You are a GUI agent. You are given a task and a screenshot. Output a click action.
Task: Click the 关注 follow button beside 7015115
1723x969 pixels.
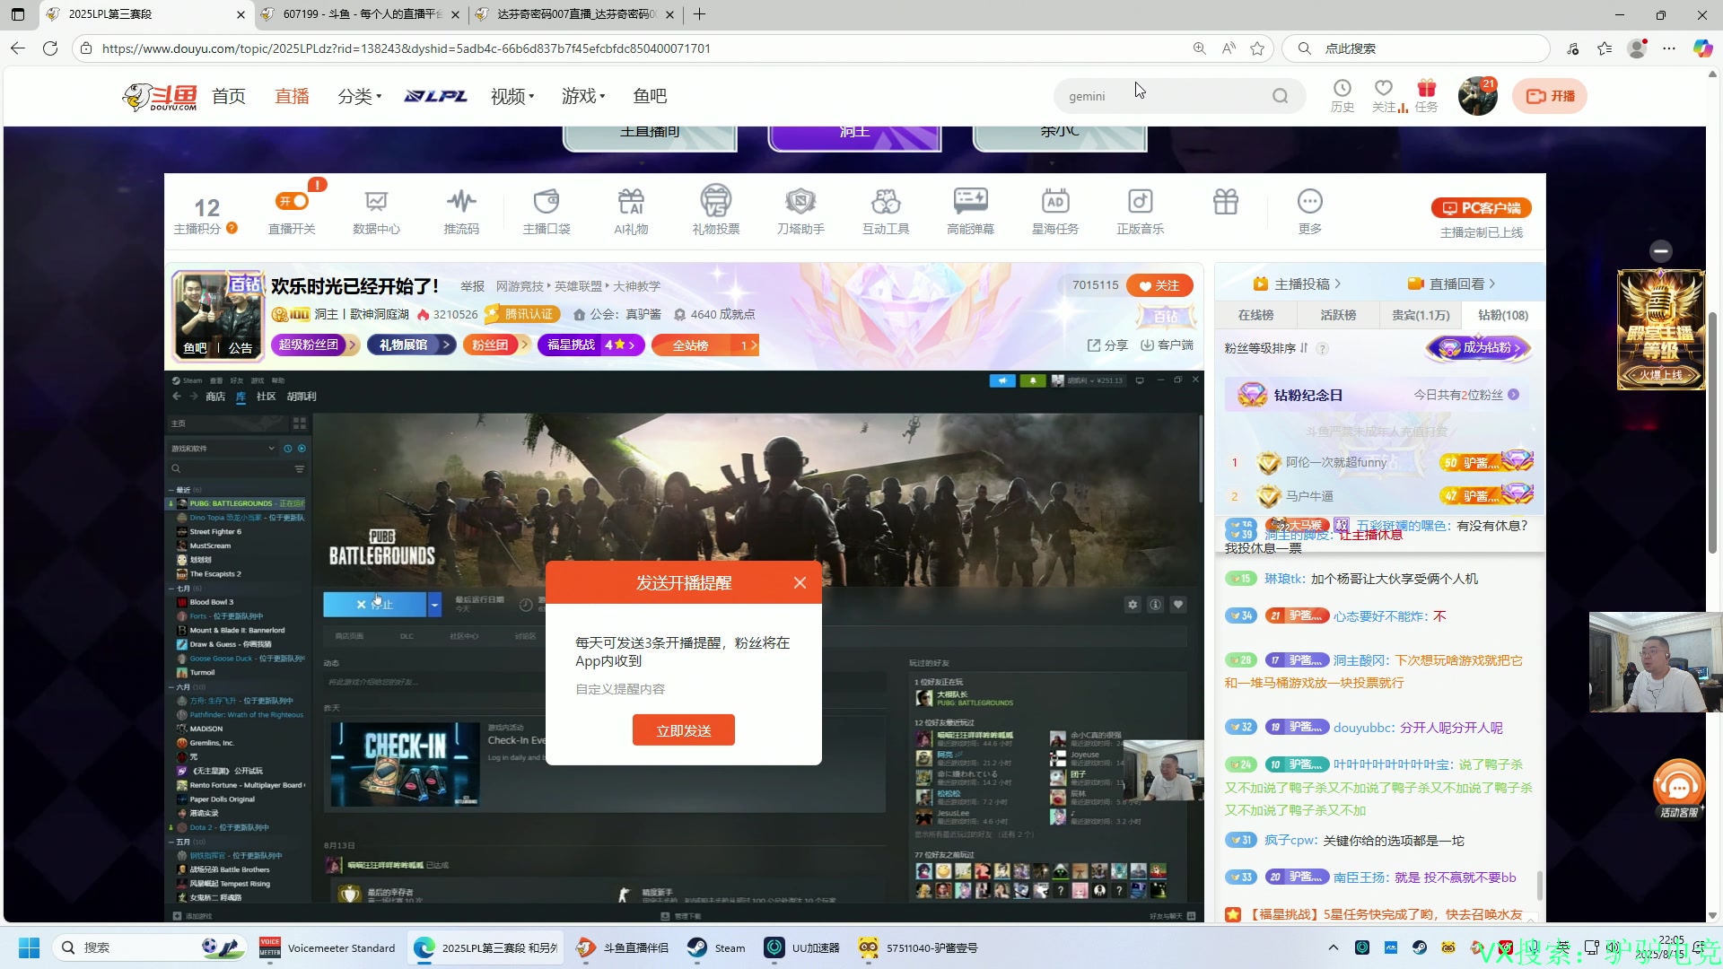pyautogui.click(x=1159, y=285)
